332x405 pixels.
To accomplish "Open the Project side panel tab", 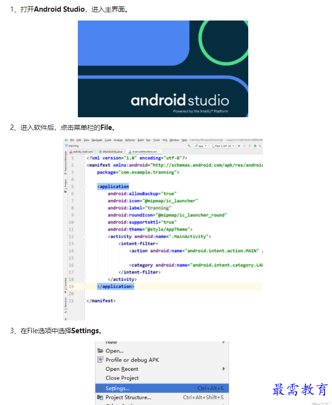I will click(x=66, y=186).
